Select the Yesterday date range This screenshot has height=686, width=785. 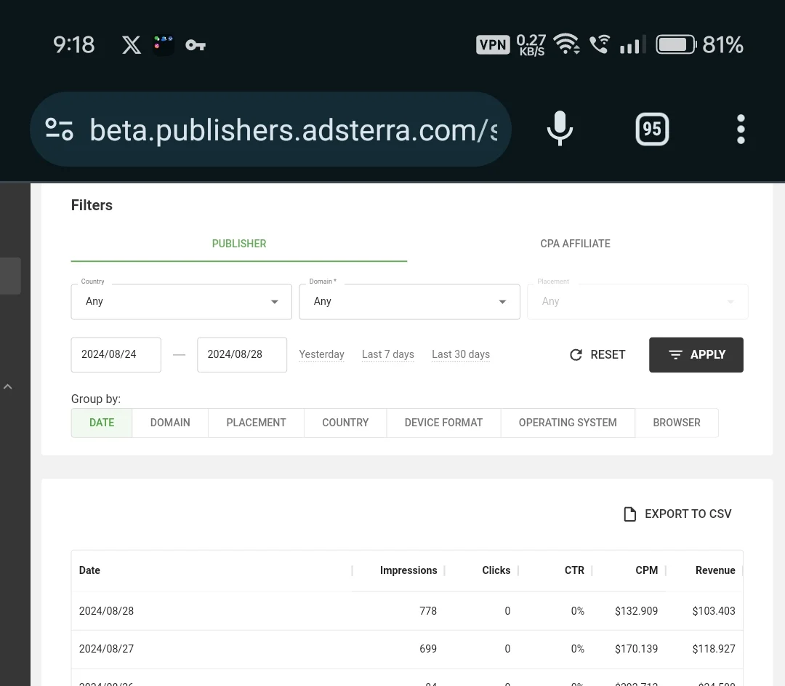pos(321,354)
